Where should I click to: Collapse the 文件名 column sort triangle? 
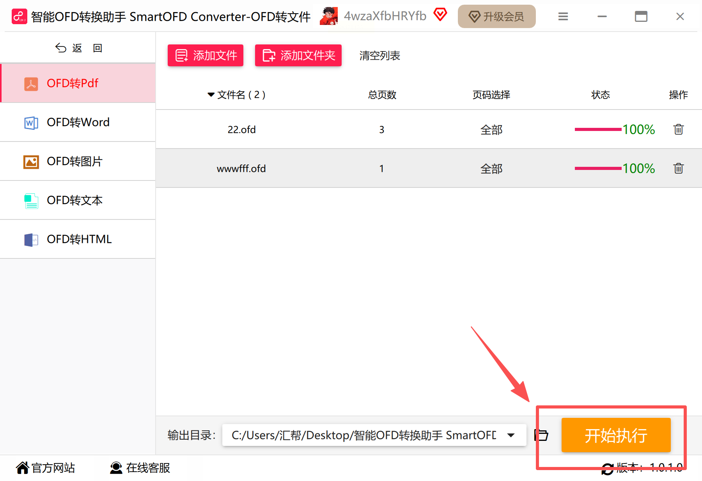211,95
